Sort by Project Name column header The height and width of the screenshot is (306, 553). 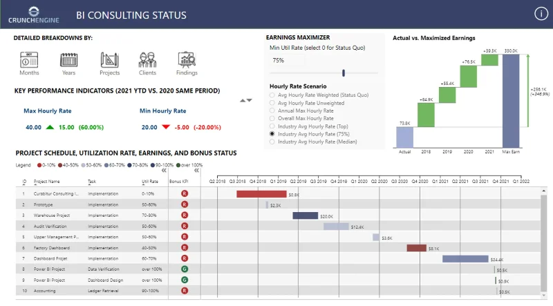(46, 182)
